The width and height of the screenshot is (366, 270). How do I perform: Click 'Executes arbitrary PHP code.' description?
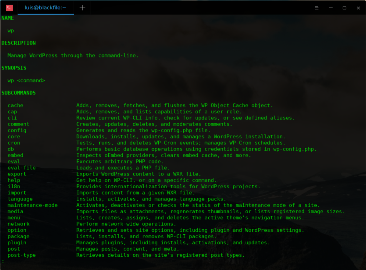(x=120, y=162)
